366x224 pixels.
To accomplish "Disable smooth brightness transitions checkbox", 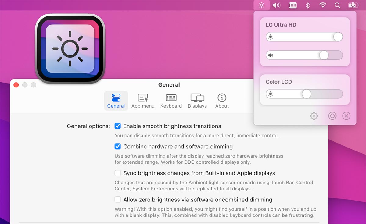I will (x=118, y=126).
